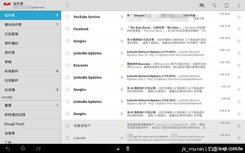Check the Evernote email checkbox

click(67, 65)
